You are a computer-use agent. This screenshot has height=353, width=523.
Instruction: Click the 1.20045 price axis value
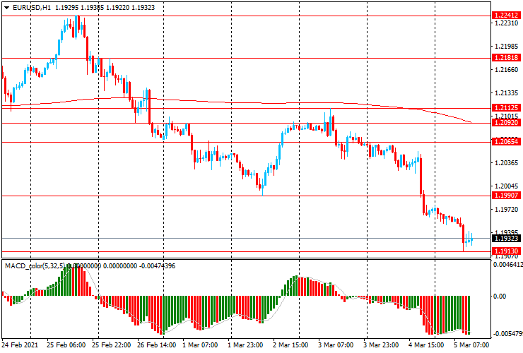tap(507, 186)
